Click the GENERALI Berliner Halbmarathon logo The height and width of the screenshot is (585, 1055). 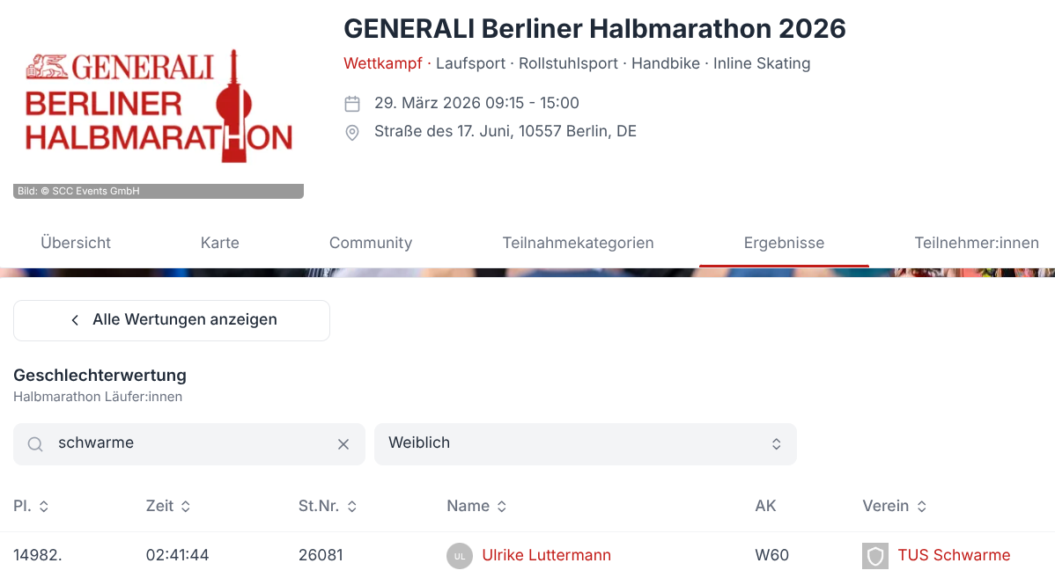pos(159,106)
